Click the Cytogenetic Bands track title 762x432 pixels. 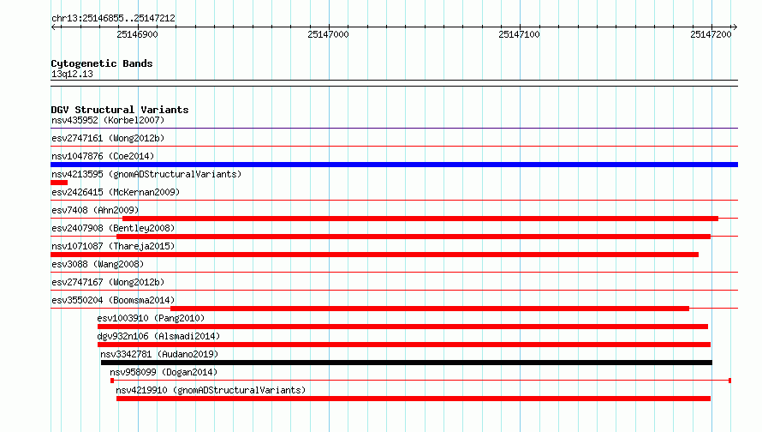tap(102, 63)
